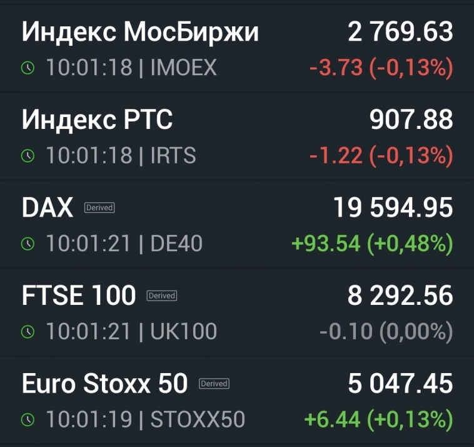
Task: Click the Derived badge next to Euro Stoxx 50
Action: tap(214, 383)
